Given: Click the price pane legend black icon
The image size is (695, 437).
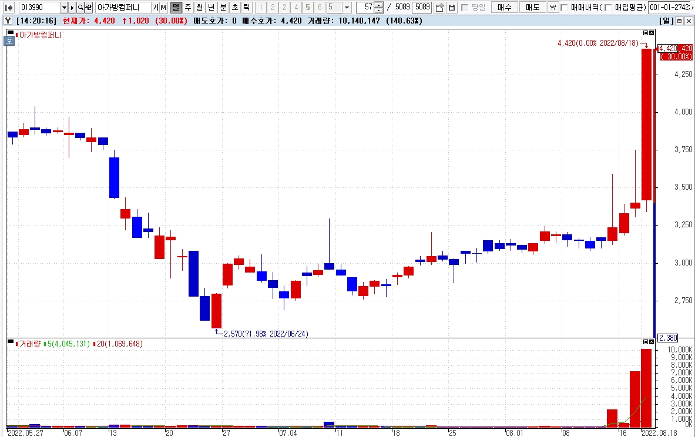Looking at the screenshot, I should [11, 32].
